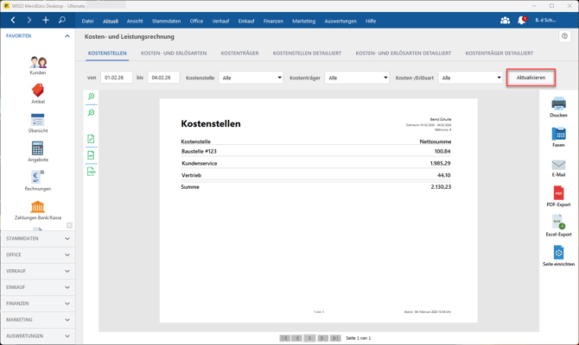Collapse the FAVORITEN section
579x345 pixels.
tap(67, 36)
